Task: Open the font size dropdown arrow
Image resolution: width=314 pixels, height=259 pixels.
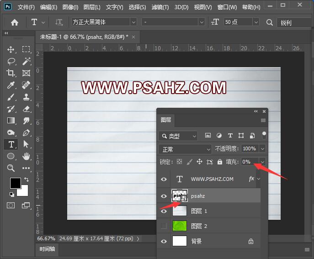Action: click(256, 22)
